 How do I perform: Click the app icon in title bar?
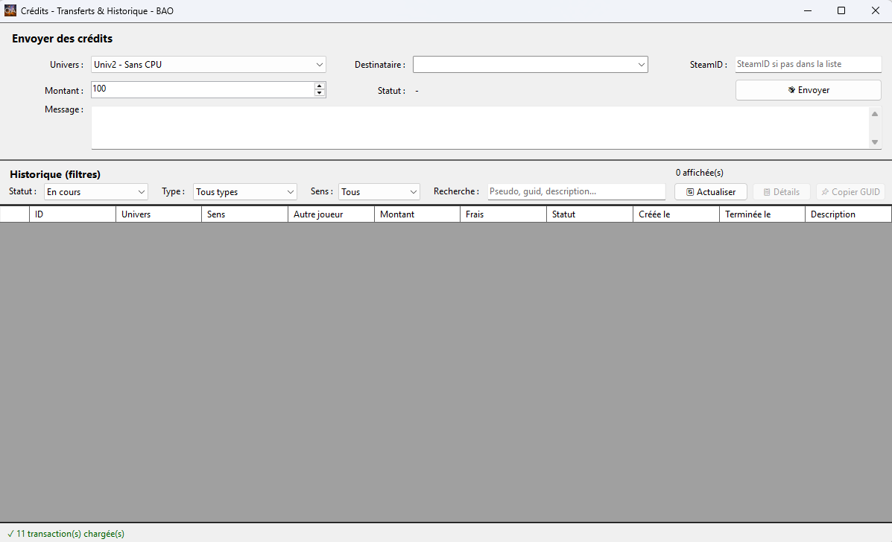pyautogui.click(x=10, y=11)
